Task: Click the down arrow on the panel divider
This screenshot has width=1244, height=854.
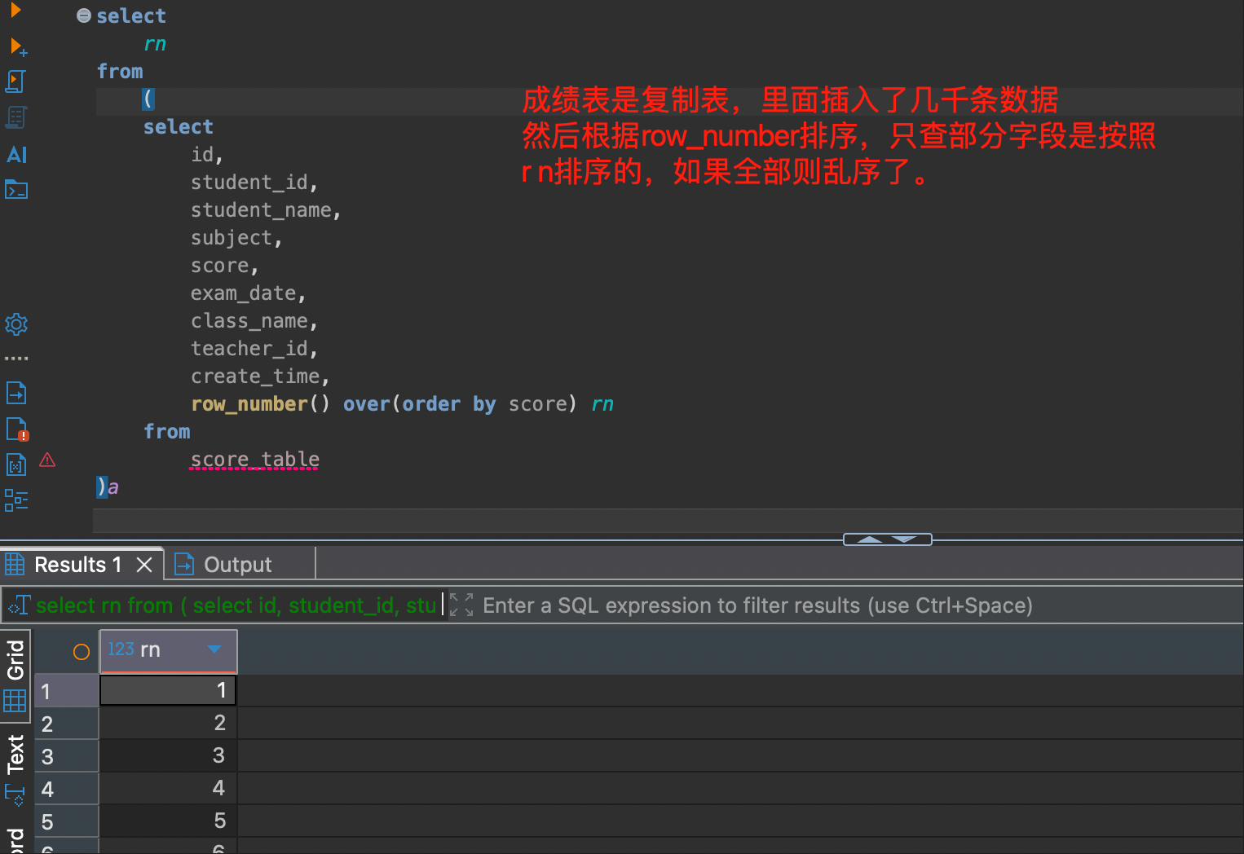Action: [904, 539]
